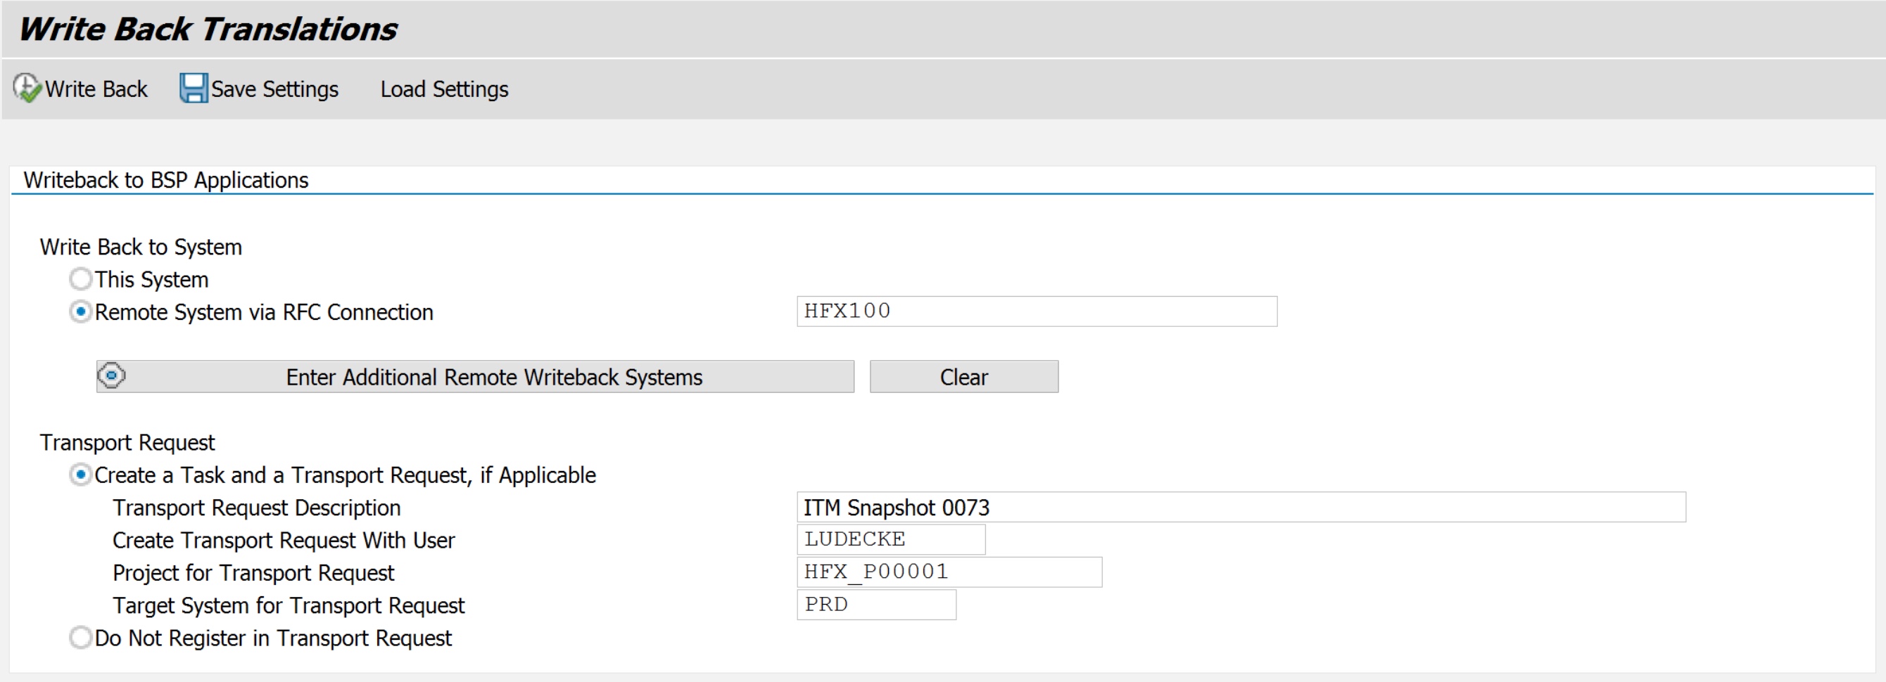The height and width of the screenshot is (682, 1886).
Task: Click the Writeback to BSP Applications header
Action: click(x=165, y=179)
